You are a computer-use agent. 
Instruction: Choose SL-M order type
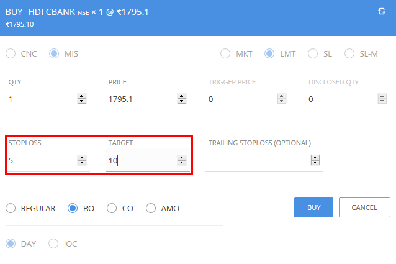(349, 53)
